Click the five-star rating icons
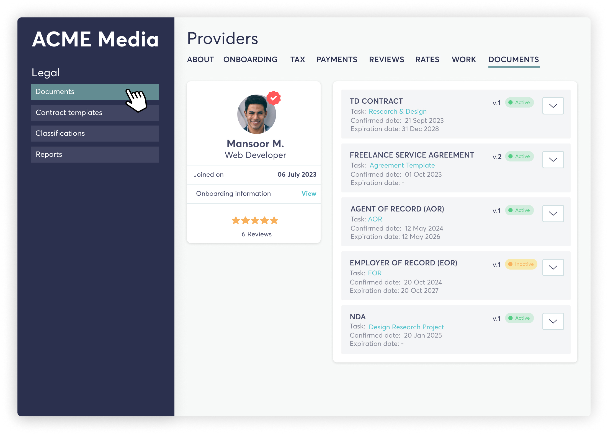The width and height of the screenshot is (608, 436). point(255,220)
